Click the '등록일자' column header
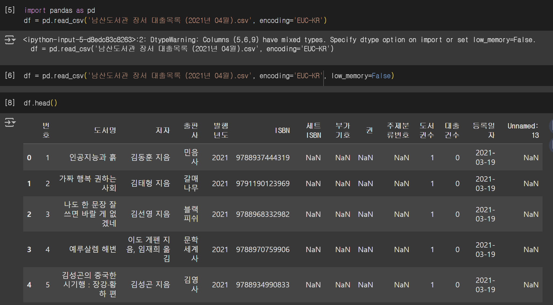Image resolution: width=553 pixels, height=305 pixels. 484,130
